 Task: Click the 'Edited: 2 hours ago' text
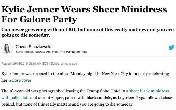[x=64, y=64]
